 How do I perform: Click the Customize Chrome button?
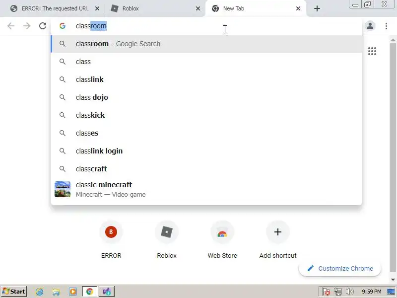pyautogui.click(x=340, y=268)
